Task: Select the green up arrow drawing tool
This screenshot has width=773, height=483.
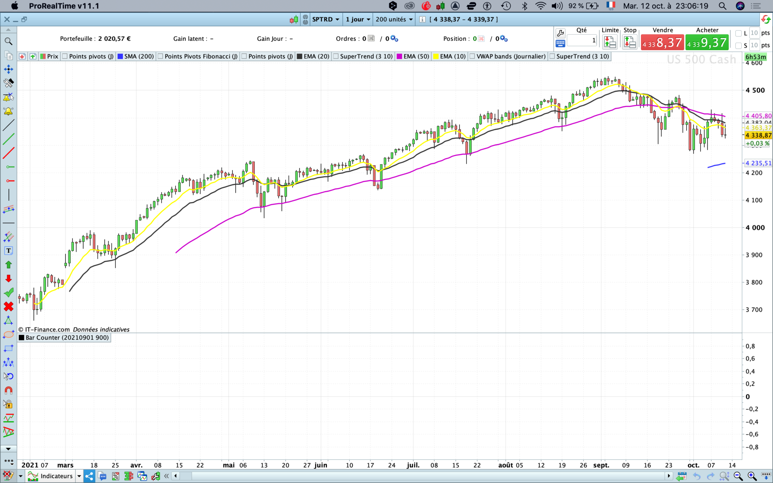Action: [8, 265]
